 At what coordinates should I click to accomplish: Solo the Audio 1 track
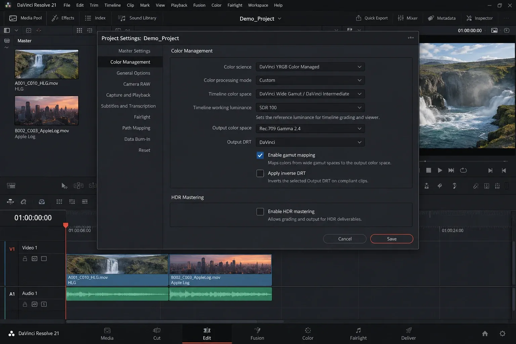pos(44,304)
